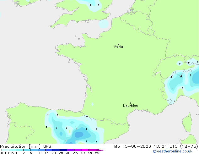Select the 20–25 mm legend swatch

pyautogui.click(x=56, y=150)
